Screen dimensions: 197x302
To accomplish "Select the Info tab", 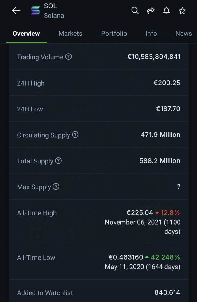I will pyautogui.click(x=151, y=34).
